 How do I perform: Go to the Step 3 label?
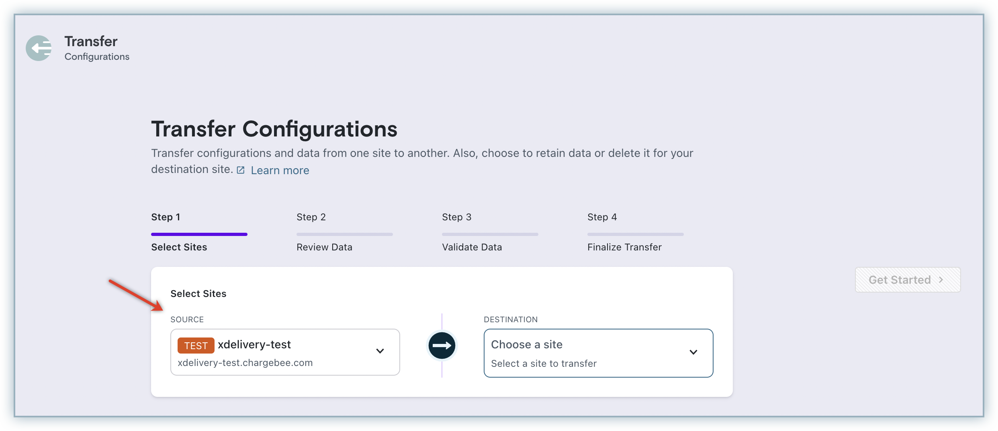click(x=456, y=217)
